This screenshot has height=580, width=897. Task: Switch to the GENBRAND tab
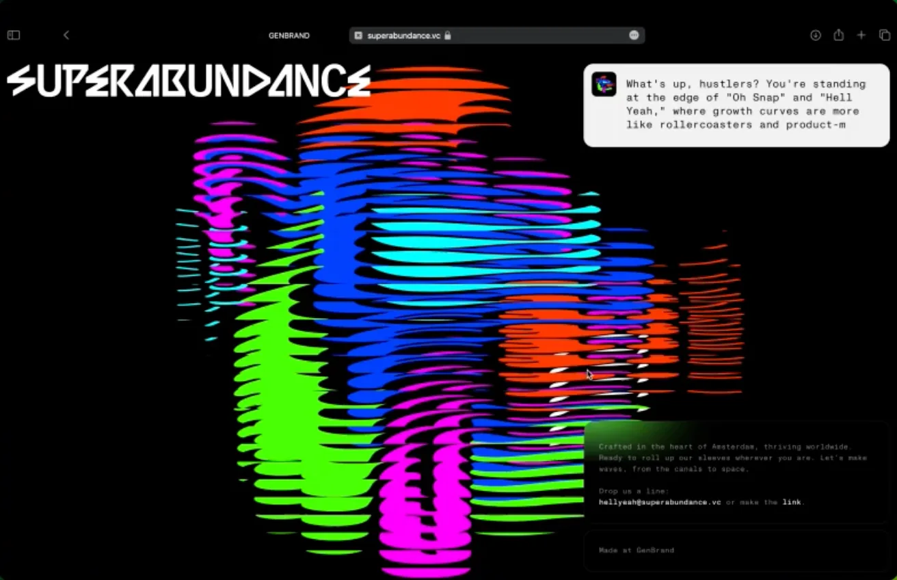point(289,36)
